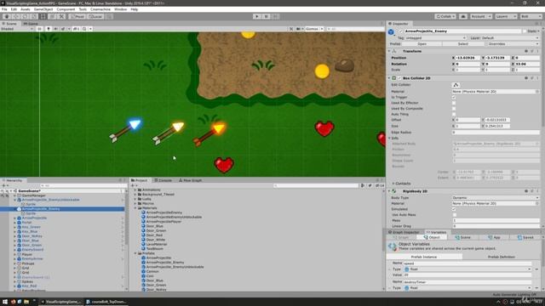
Task: Click the prefab Select button
Action: coord(463,44)
